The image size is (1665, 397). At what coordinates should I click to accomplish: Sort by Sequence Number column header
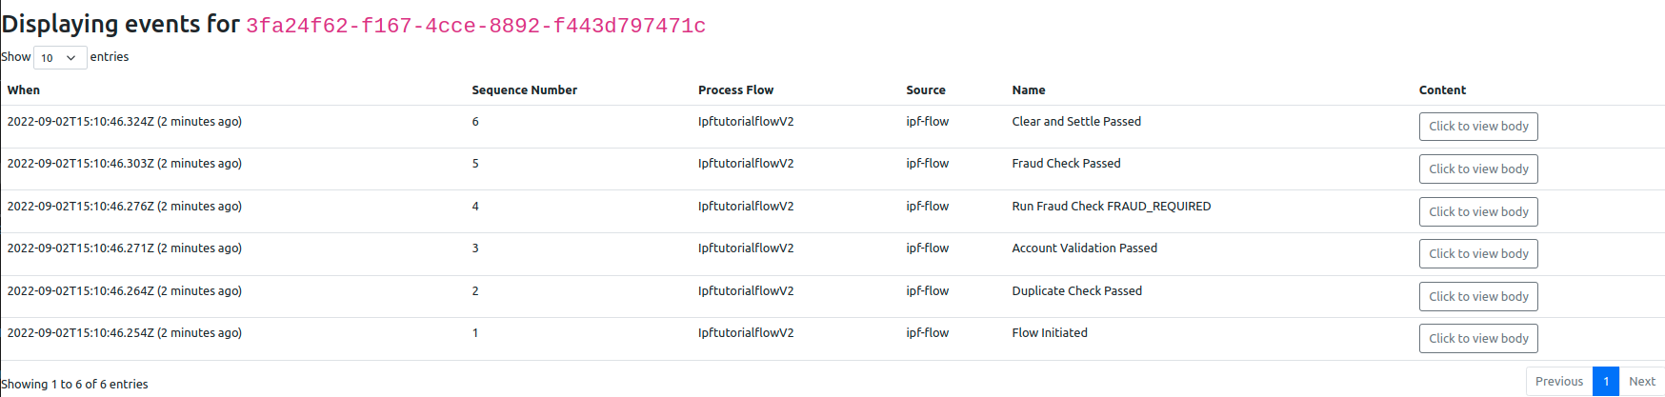click(x=524, y=90)
